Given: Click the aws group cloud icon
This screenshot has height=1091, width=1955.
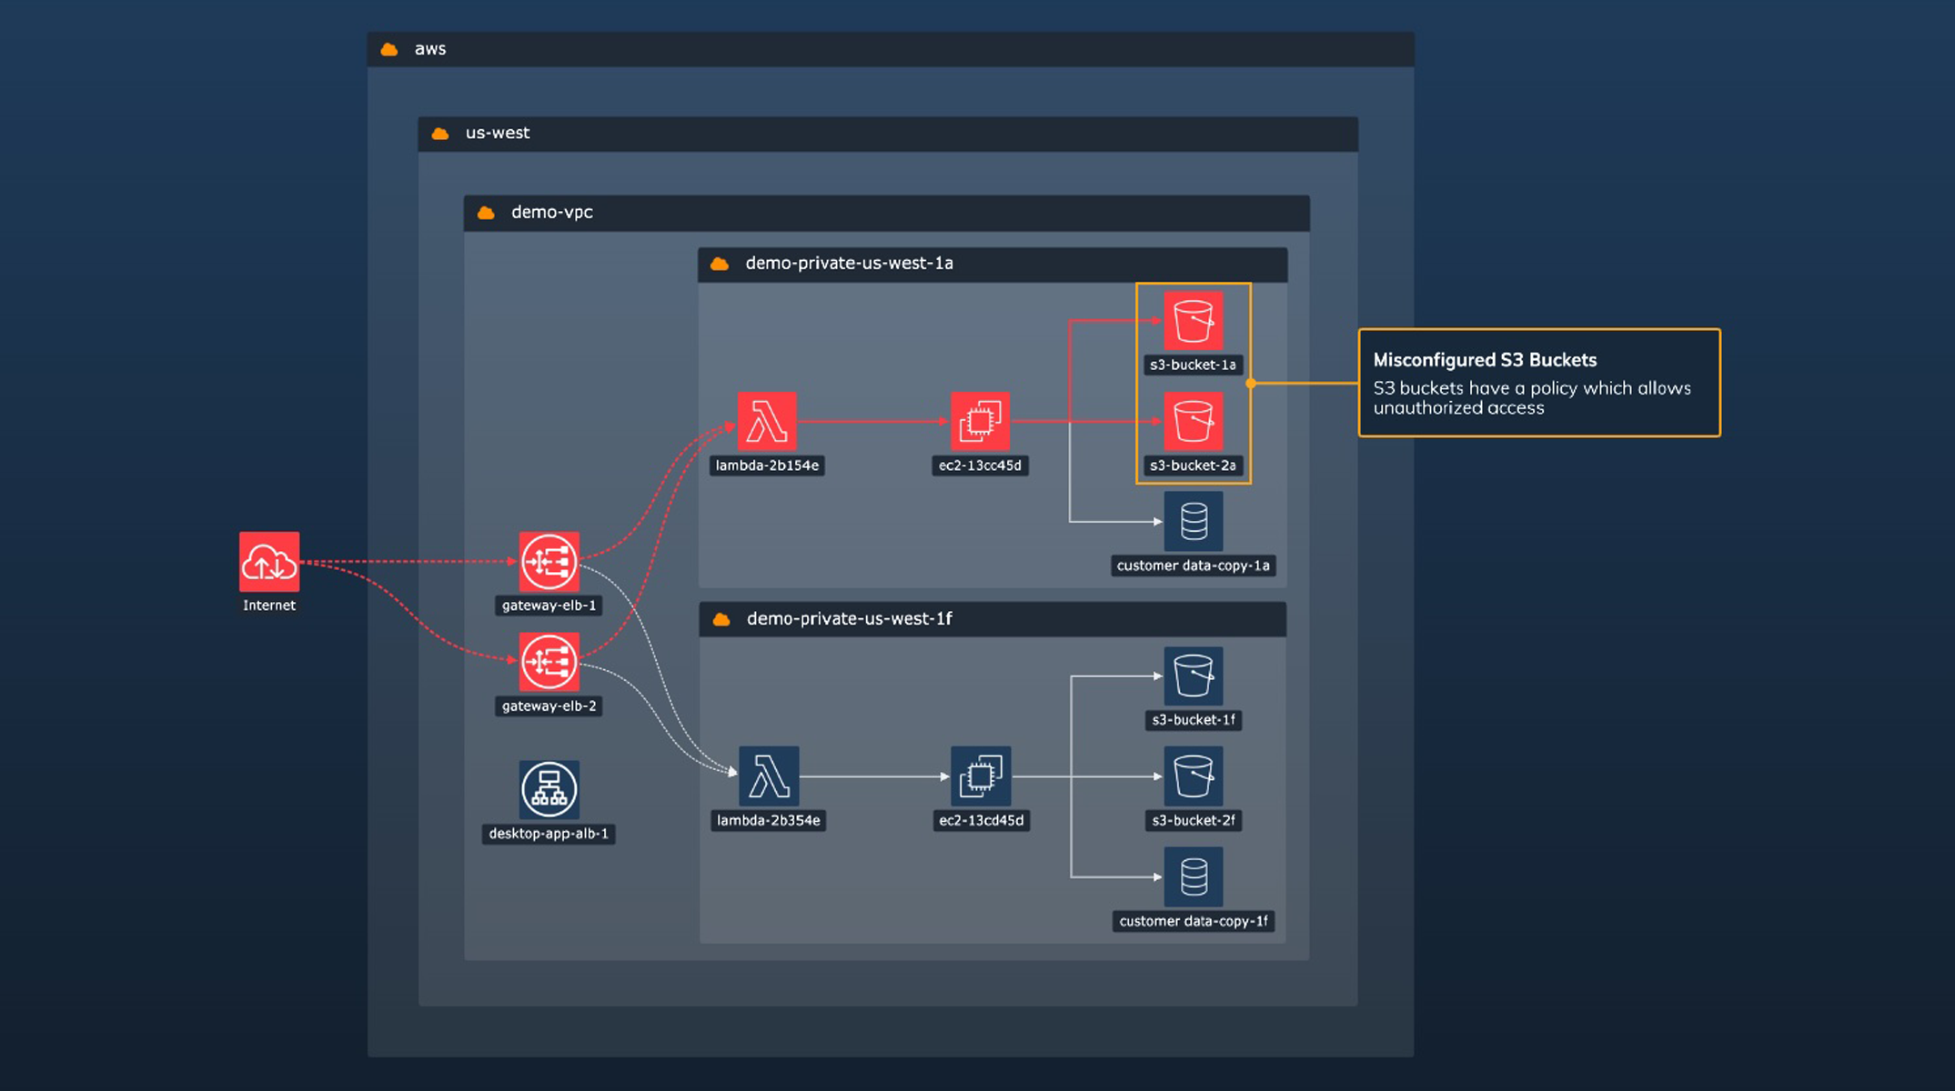Looking at the screenshot, I should 389,49.
